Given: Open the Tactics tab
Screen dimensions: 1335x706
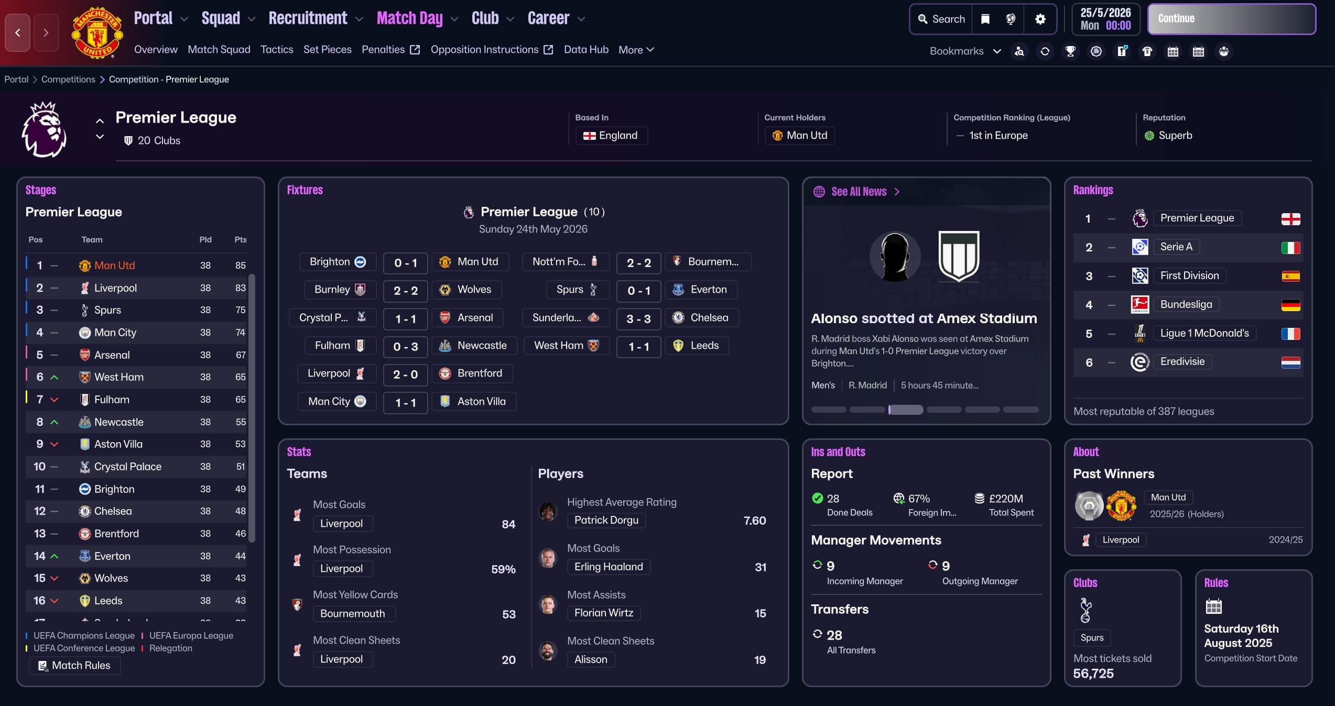Looking at the screenshot, I should (277, 50).
